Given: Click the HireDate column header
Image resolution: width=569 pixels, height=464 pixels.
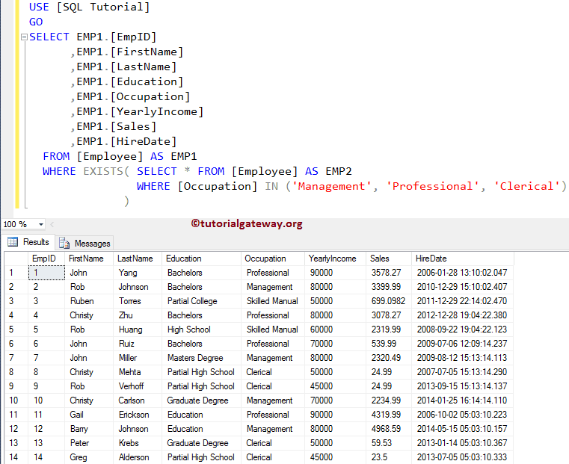Looking at the screenshot, I should (x=463, y=259).
